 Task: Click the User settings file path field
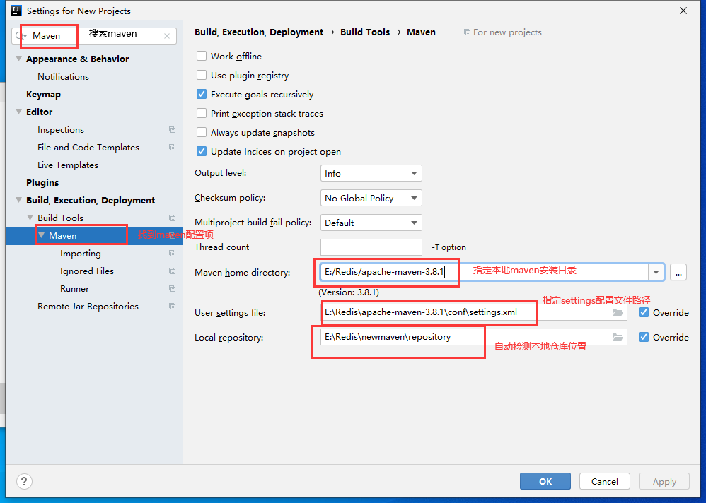(474, 312)
